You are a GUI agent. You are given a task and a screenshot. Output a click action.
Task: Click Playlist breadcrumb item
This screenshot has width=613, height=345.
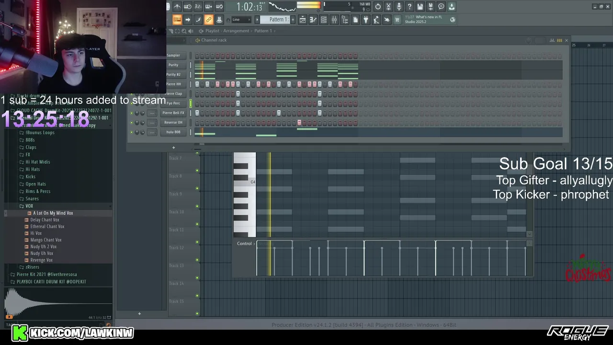point(212,31)
